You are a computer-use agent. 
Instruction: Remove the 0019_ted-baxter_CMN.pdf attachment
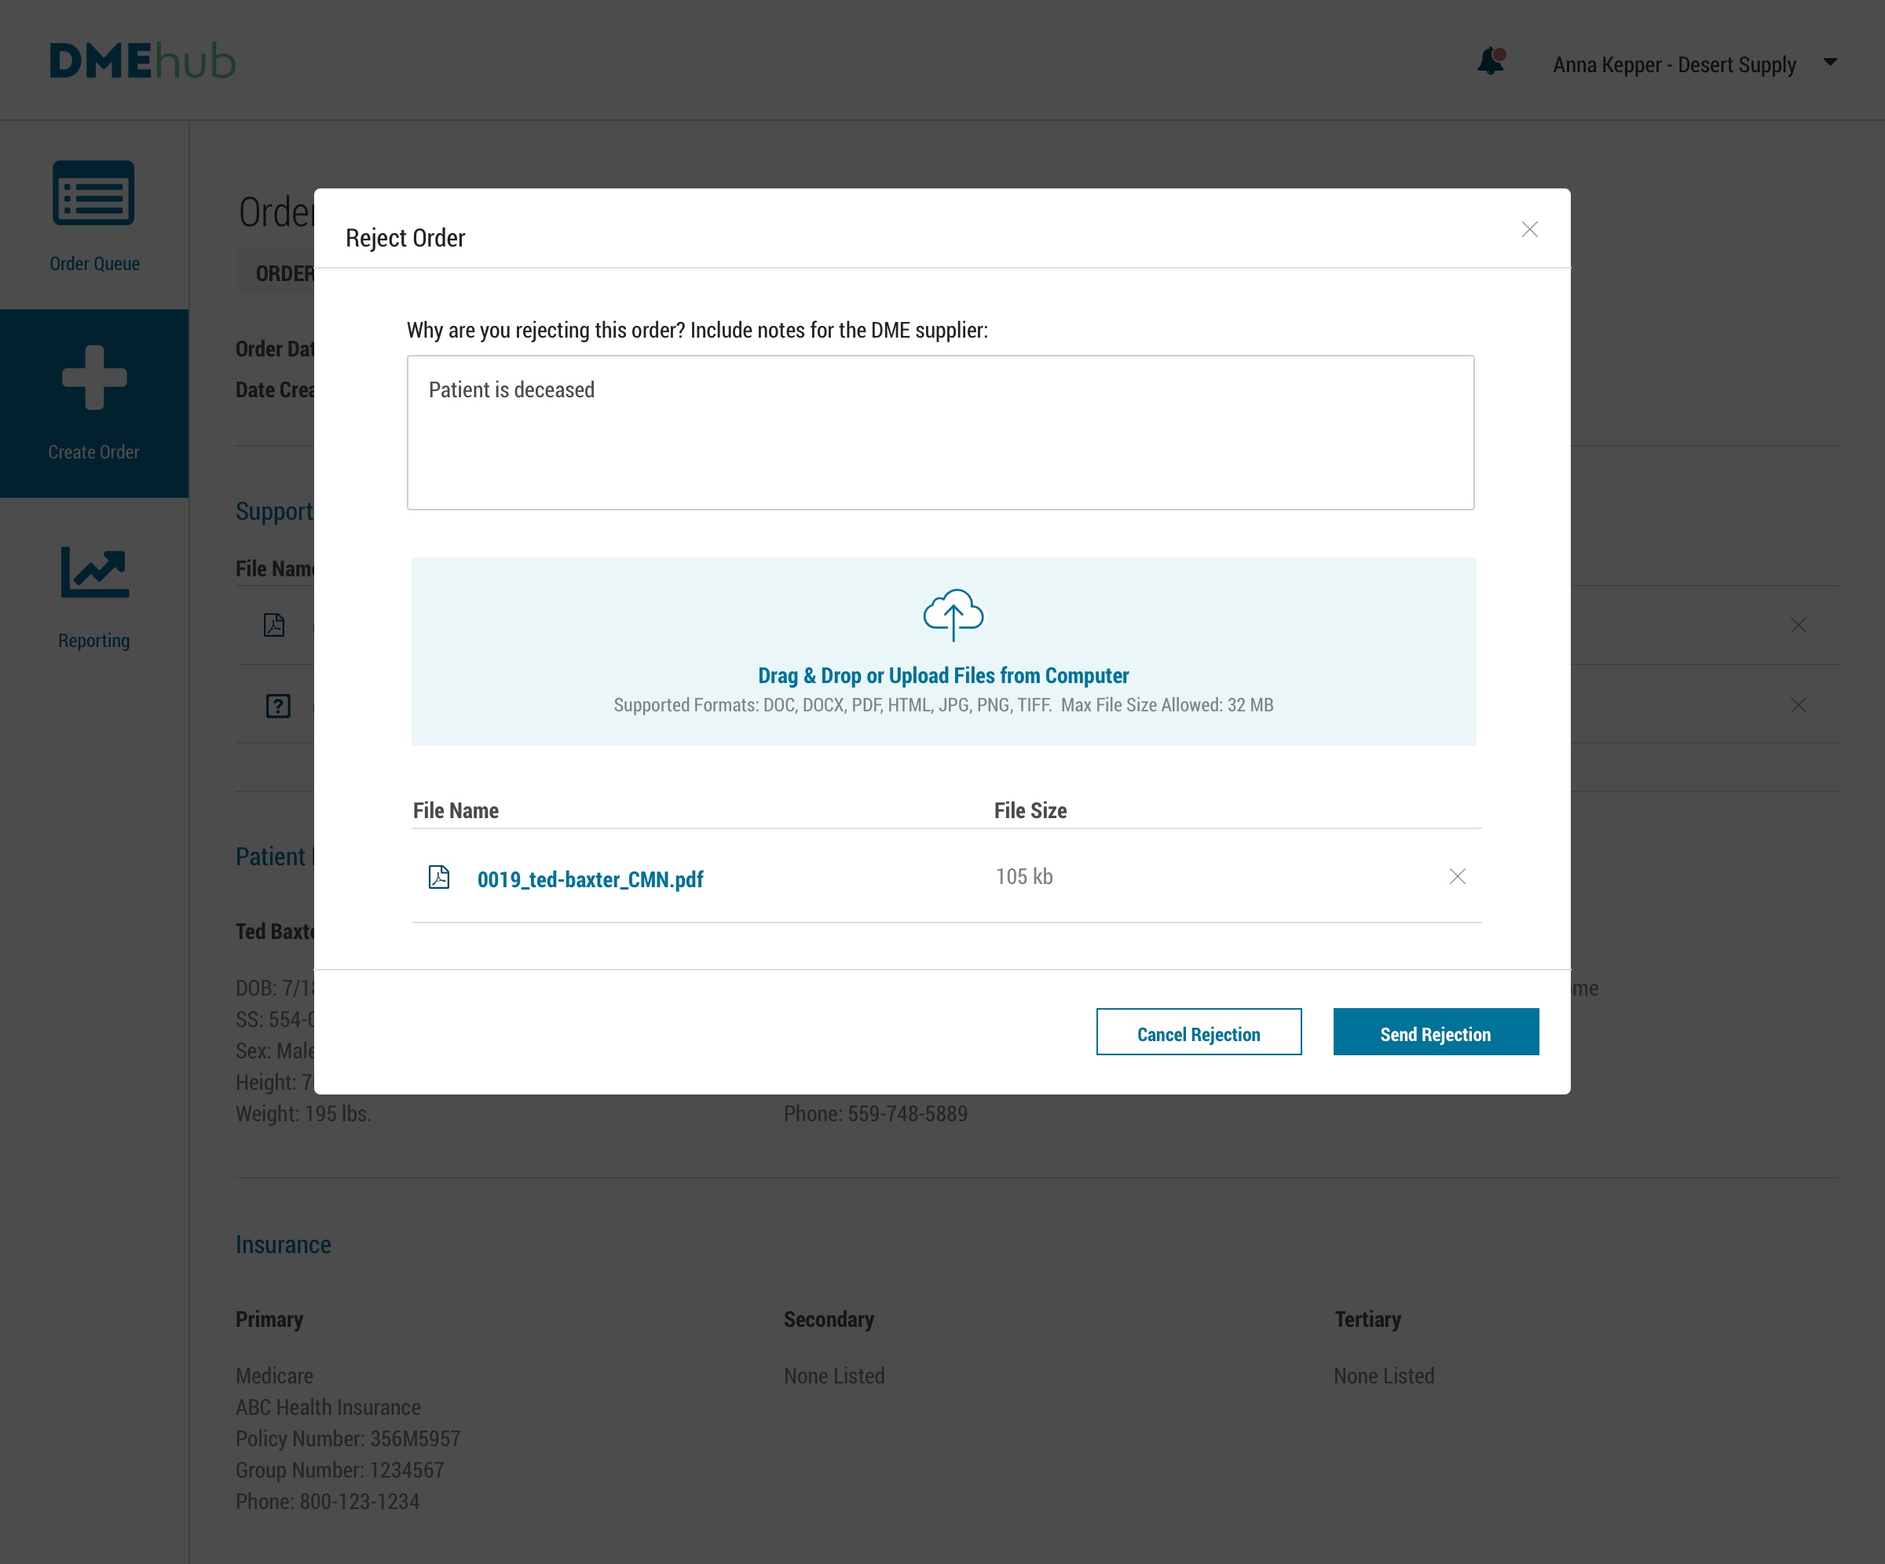[1457, 875]
